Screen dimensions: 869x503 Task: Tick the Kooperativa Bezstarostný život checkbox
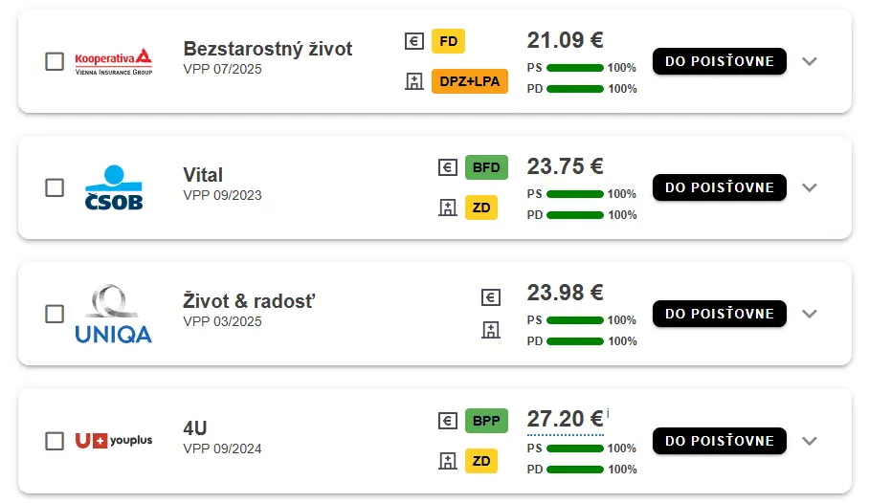click(55, 61)
